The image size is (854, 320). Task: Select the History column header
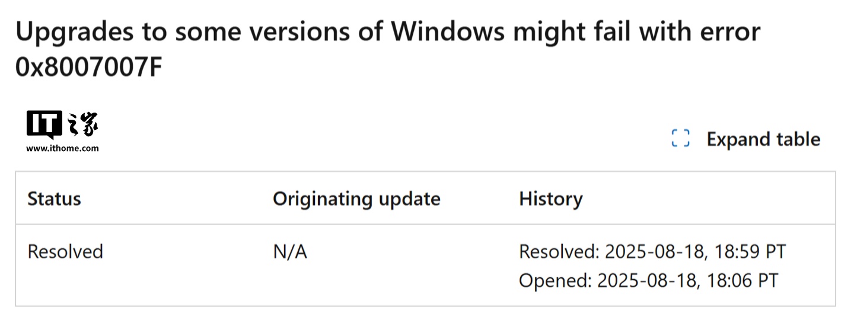(x=550, y=199)
